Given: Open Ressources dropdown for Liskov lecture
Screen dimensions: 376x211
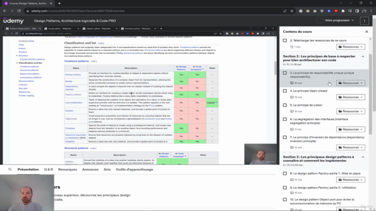Looking at the screenshot, I should tap(351, 111).
